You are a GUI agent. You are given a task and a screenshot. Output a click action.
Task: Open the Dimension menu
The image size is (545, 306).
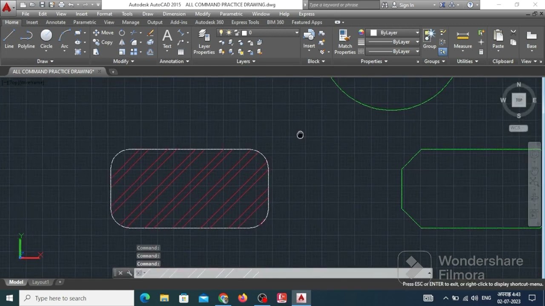pos(174,14)
